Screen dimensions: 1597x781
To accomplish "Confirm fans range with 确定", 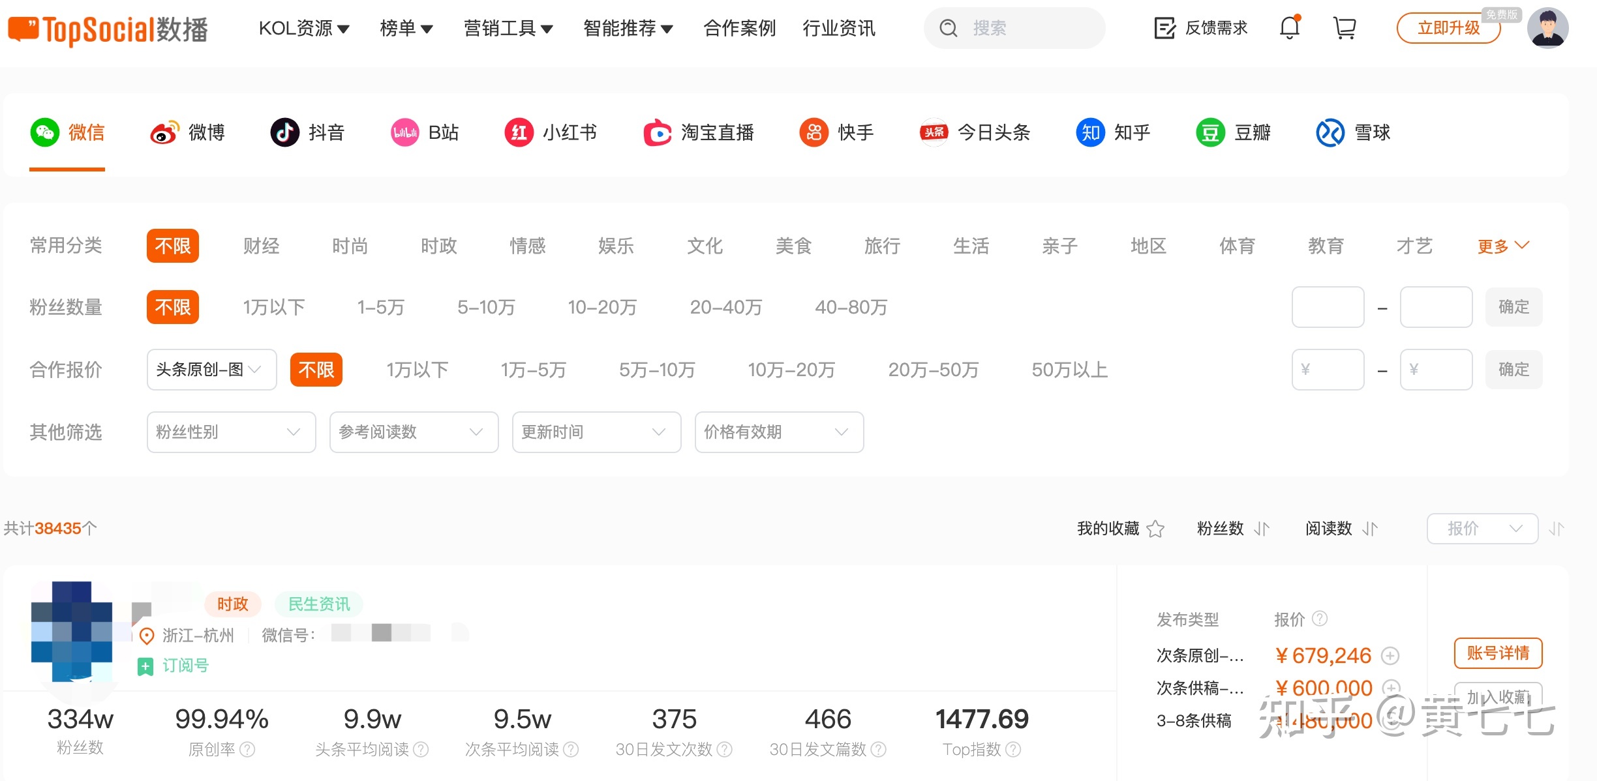I will [x=1513, y=307].
